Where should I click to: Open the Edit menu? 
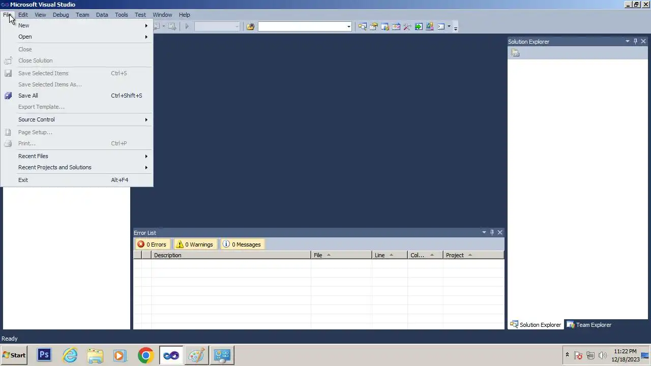23,15
